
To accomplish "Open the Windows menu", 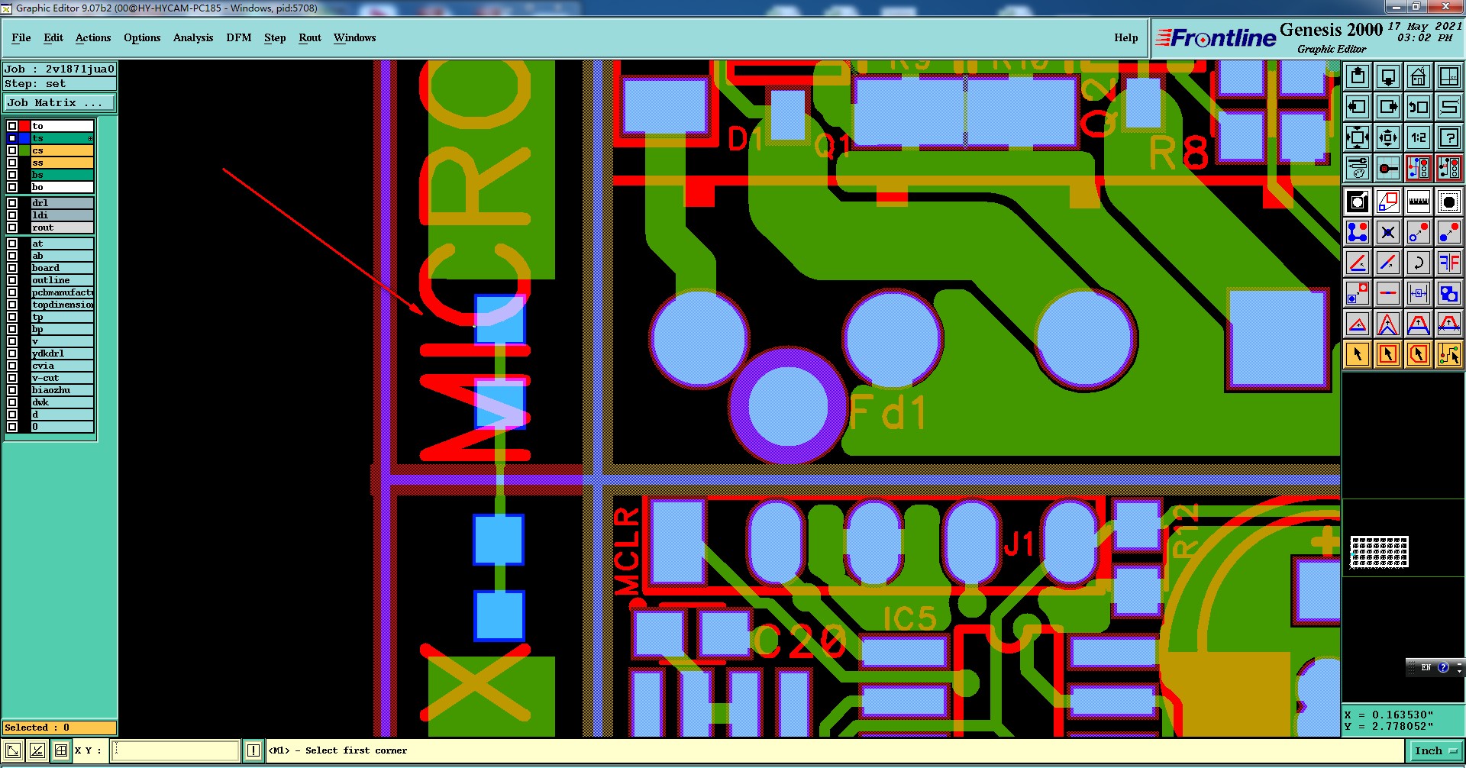I will (354, 37).
